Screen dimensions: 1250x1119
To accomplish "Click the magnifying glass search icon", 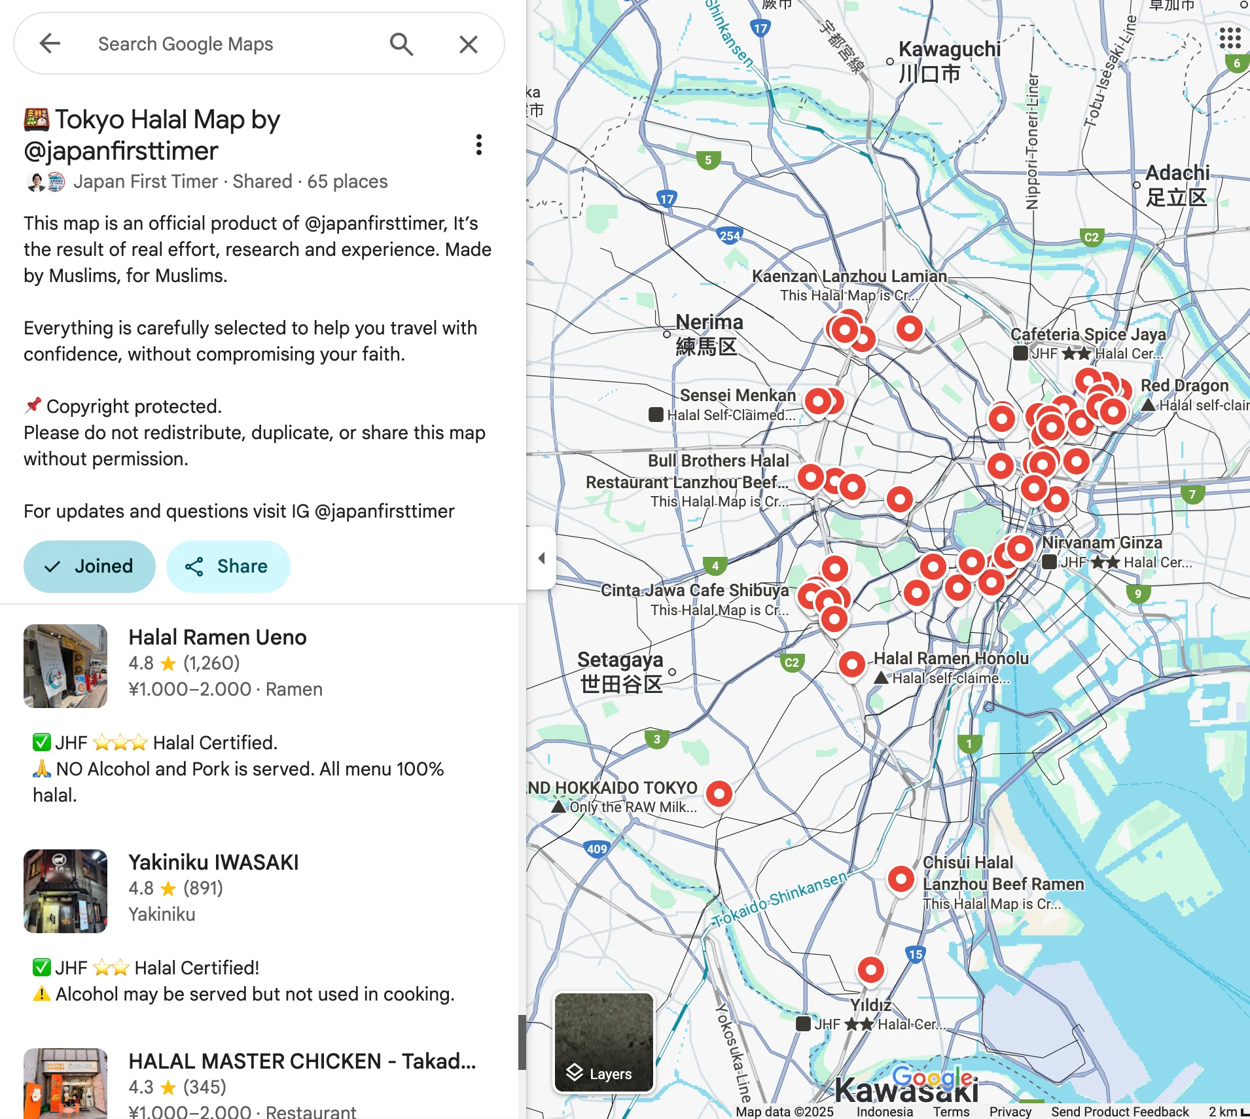I will click(x=401, y=44).
